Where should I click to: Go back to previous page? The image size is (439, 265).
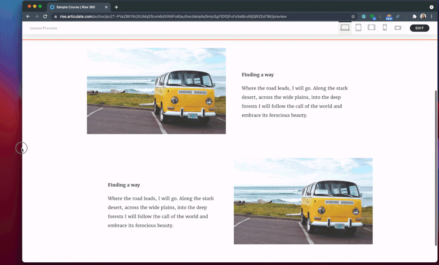(28, 16)
